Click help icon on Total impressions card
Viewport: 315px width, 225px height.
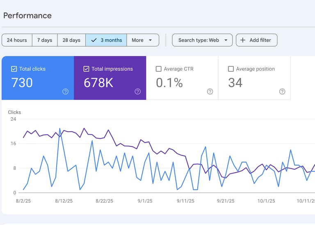coord(137,92)
